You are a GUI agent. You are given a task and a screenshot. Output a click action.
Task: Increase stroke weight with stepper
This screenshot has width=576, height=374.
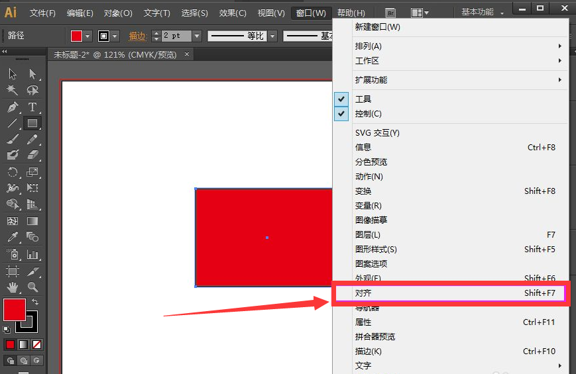[x=156, y=33]
